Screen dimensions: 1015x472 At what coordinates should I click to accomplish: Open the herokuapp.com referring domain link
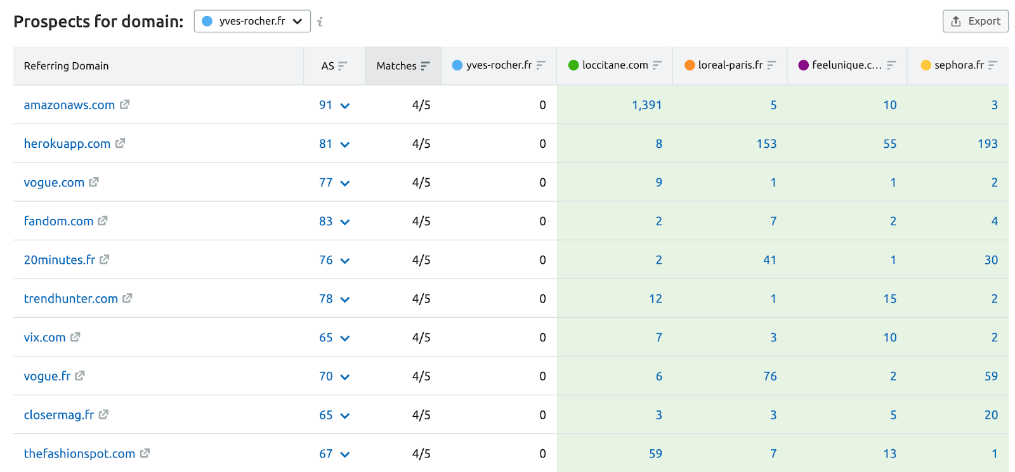click(67, 143)
